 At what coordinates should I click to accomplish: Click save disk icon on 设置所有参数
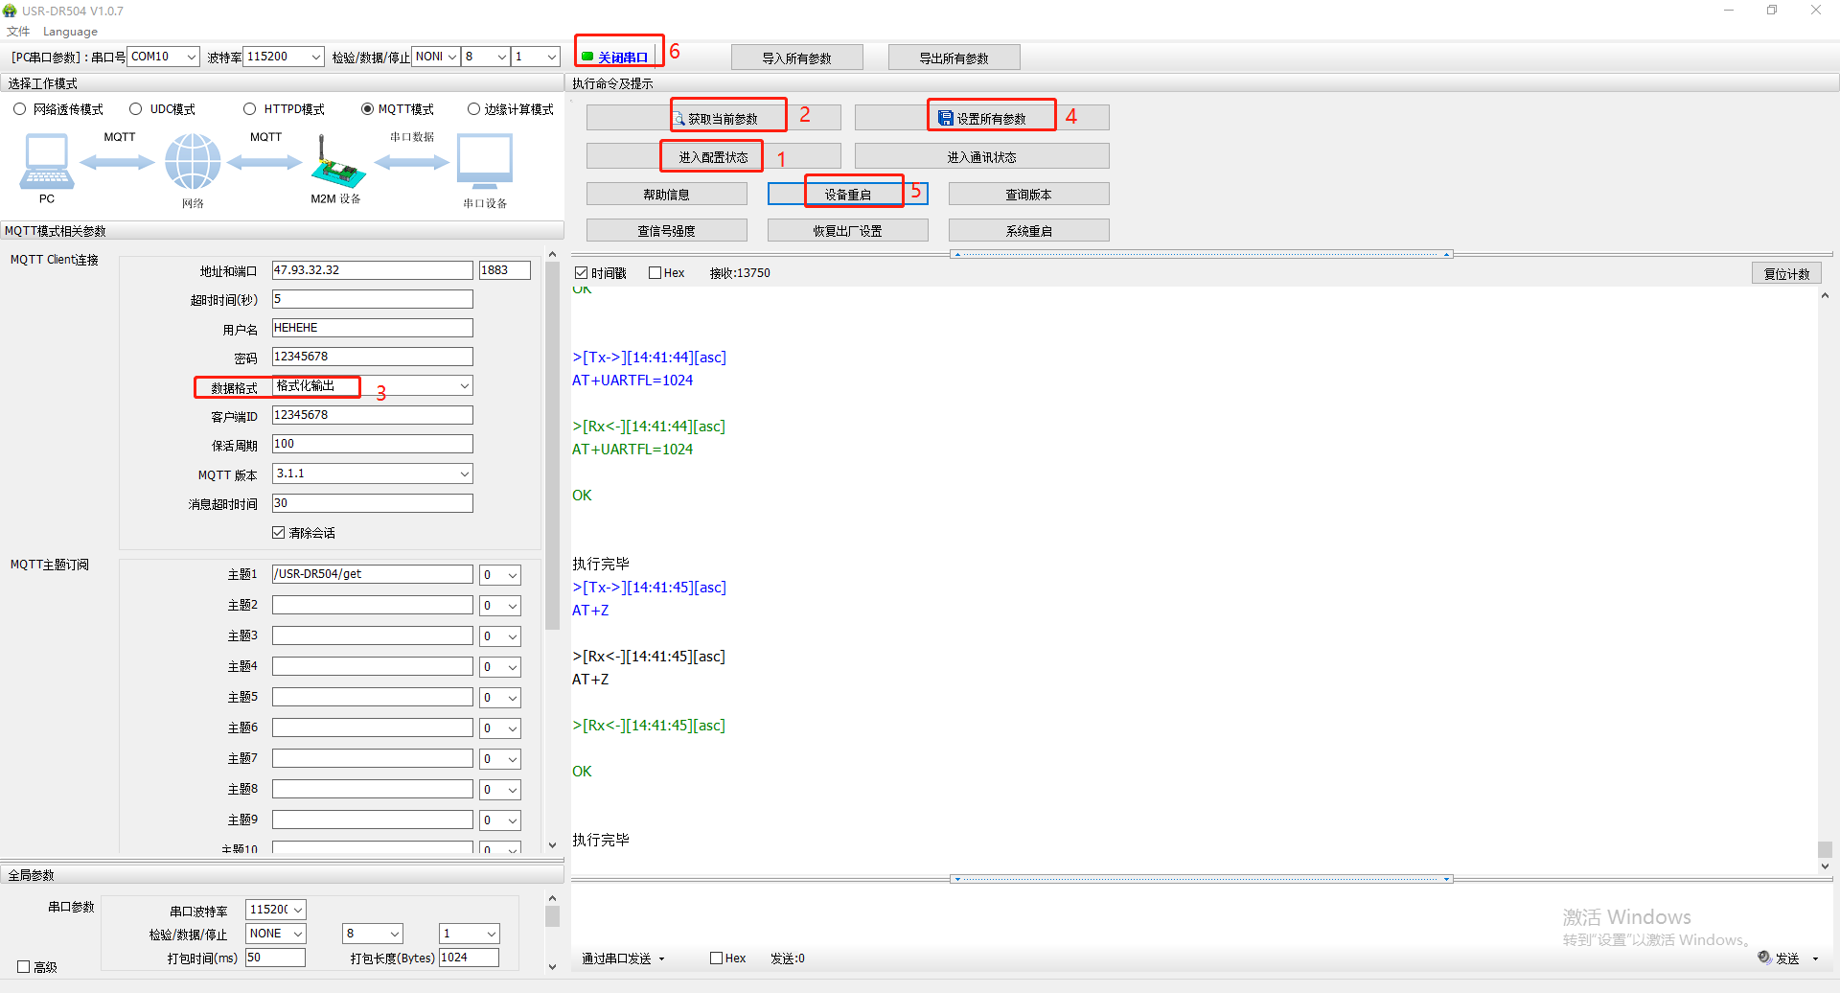[946, 118]
